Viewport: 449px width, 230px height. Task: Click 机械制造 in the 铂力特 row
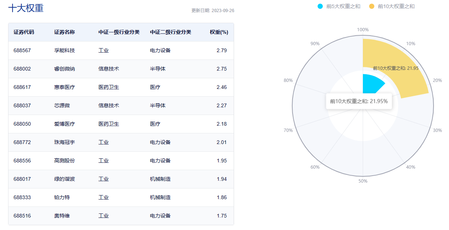[160, 197]
